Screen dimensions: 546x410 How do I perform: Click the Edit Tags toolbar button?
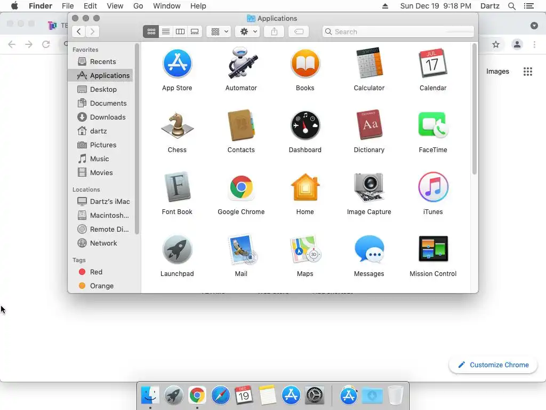[x=299, y=31]
